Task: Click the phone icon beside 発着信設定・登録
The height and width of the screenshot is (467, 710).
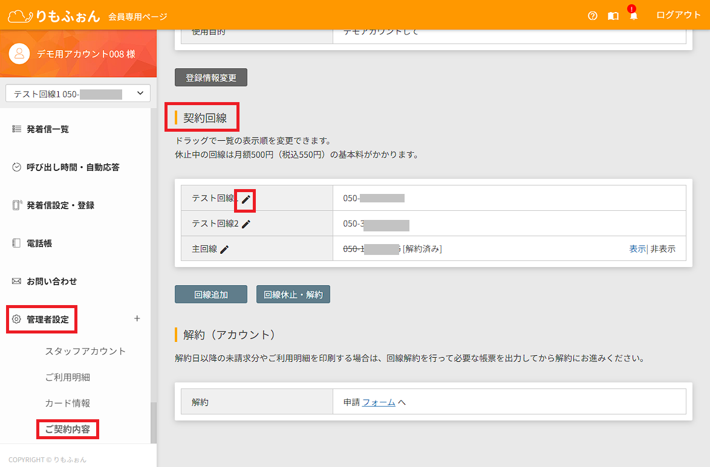Action: coord(17,205)
